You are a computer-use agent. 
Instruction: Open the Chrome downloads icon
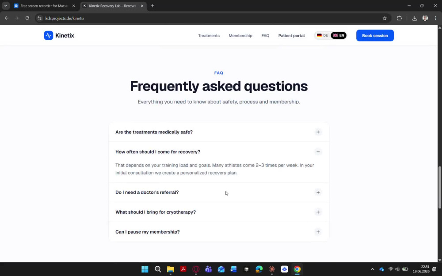point(415,18)
